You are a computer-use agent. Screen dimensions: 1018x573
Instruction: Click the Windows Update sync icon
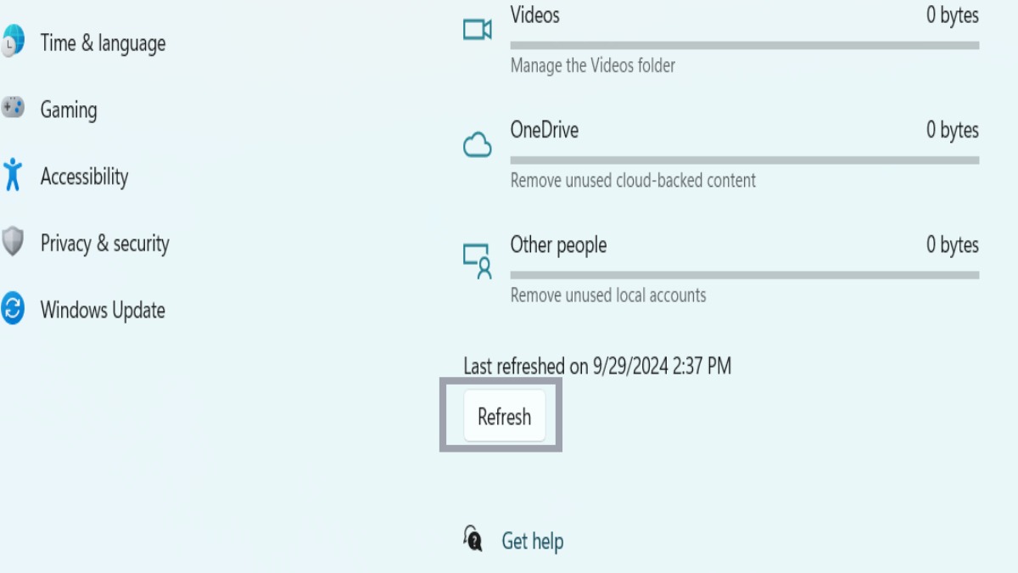tap(13, 309)
